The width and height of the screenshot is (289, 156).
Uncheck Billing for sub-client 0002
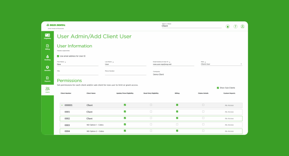(x=177, y=118)
